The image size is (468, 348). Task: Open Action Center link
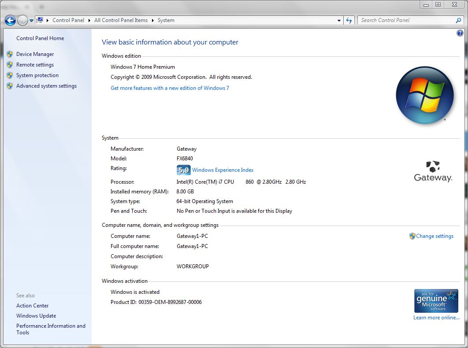click(x=32, y=306)
